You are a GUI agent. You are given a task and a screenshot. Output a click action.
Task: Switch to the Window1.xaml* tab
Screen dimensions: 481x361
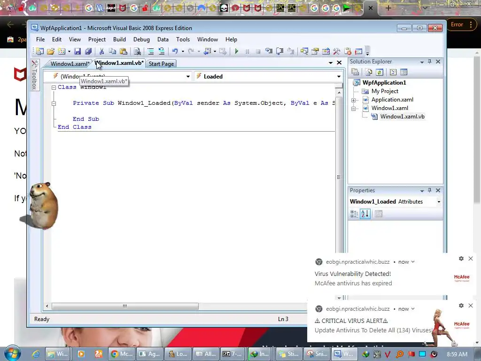pos(70,64)
